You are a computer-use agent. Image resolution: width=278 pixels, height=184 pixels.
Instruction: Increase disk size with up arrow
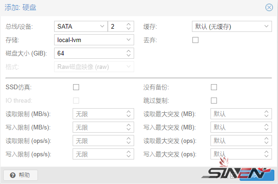click(129, 51)
